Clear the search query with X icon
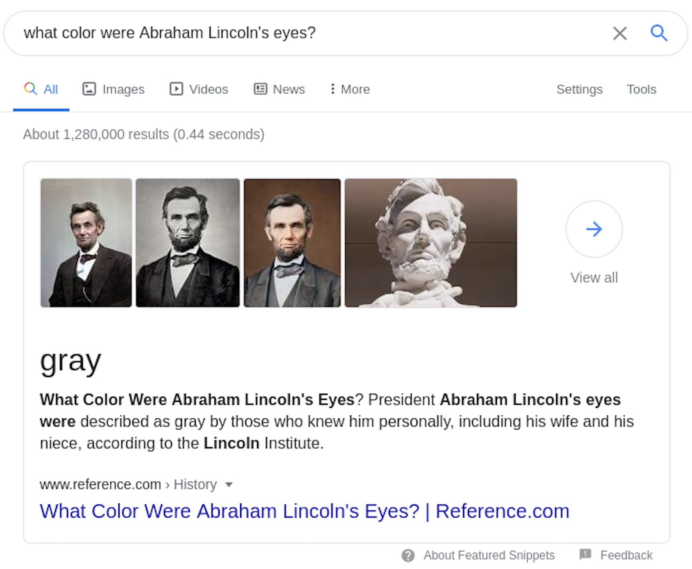Screen dimensions: 692x569 (x=620, y=33)
